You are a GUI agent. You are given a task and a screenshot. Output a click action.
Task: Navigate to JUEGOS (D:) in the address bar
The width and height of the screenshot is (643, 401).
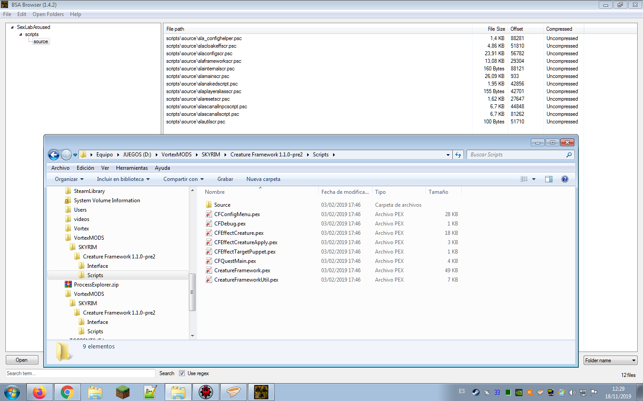tap(137, 155)
